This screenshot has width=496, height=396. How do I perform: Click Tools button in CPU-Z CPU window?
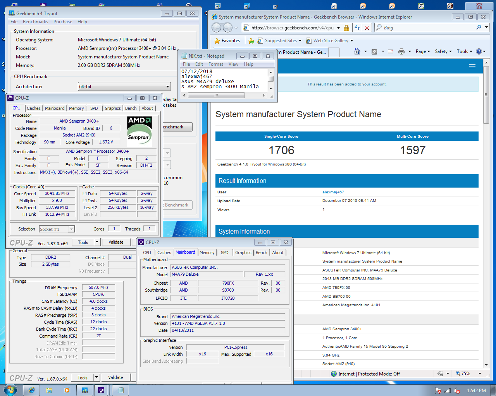(83, 242)
